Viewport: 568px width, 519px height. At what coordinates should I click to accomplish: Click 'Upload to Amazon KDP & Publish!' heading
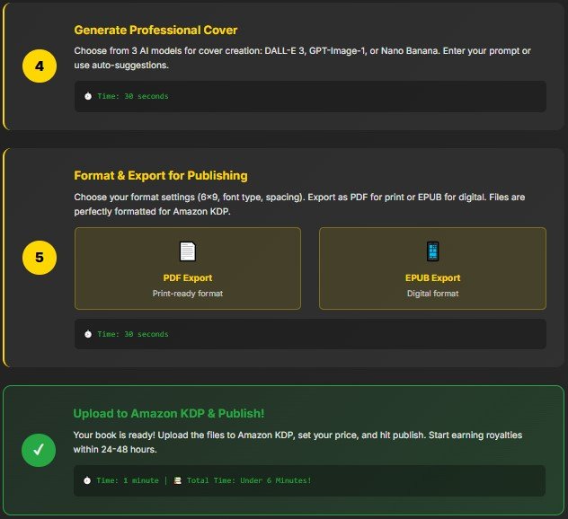coord(169,413)
